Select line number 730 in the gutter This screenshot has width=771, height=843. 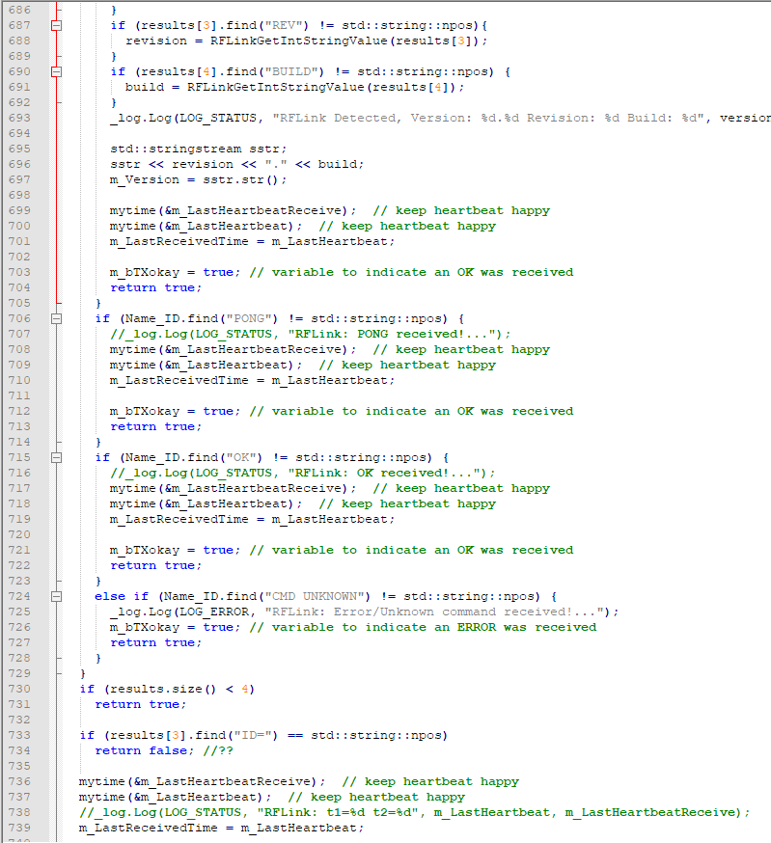click(18, 689)
